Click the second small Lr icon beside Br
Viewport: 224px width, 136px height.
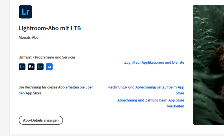[40, 67]
